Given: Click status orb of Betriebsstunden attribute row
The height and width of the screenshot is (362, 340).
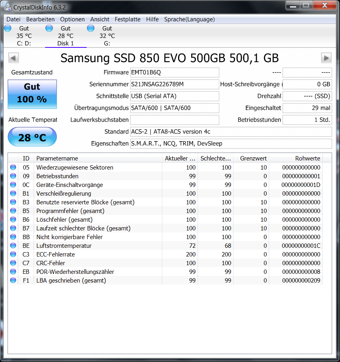Looking at the screenshot, I should [13, 176].
